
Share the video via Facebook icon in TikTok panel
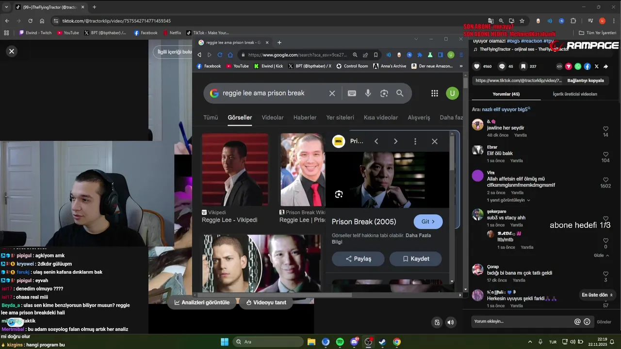tap(587, 66)
